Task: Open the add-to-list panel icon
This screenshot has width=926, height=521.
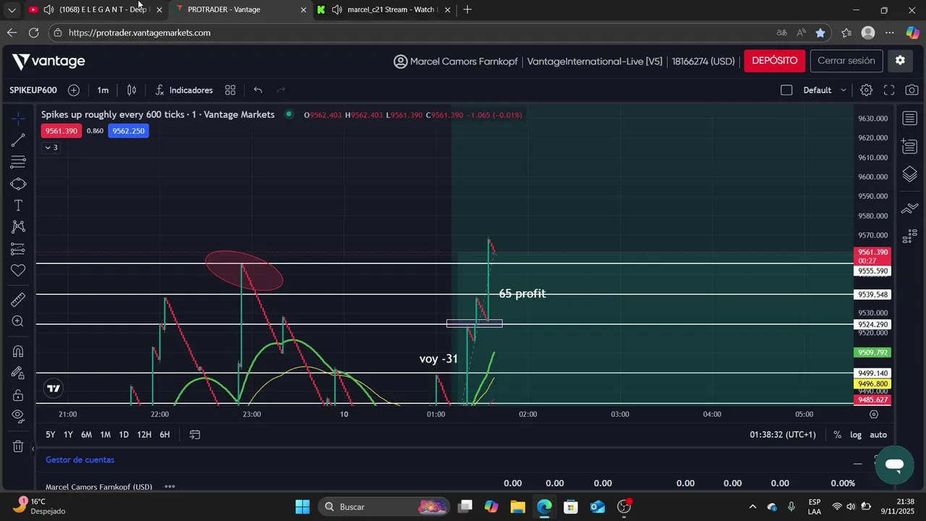Action: coord(910,147)
